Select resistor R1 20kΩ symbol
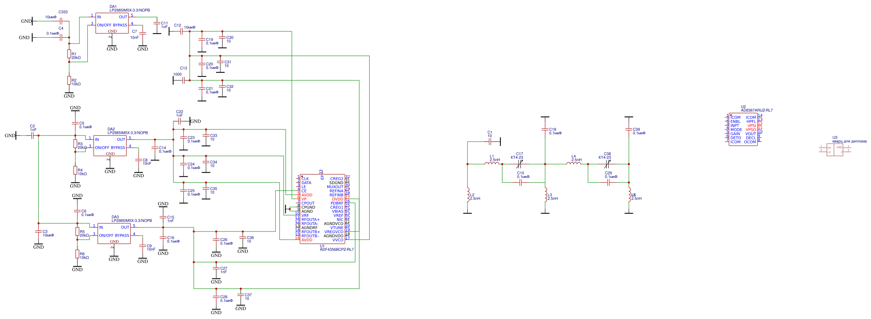This screenshot has width=871, height=319. pos(69,54)
